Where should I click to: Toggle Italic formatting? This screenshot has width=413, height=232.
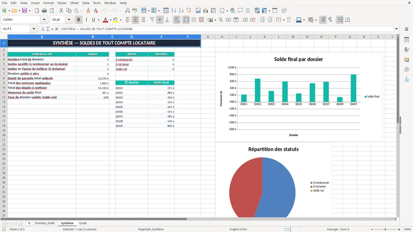[x=86, y=20]
